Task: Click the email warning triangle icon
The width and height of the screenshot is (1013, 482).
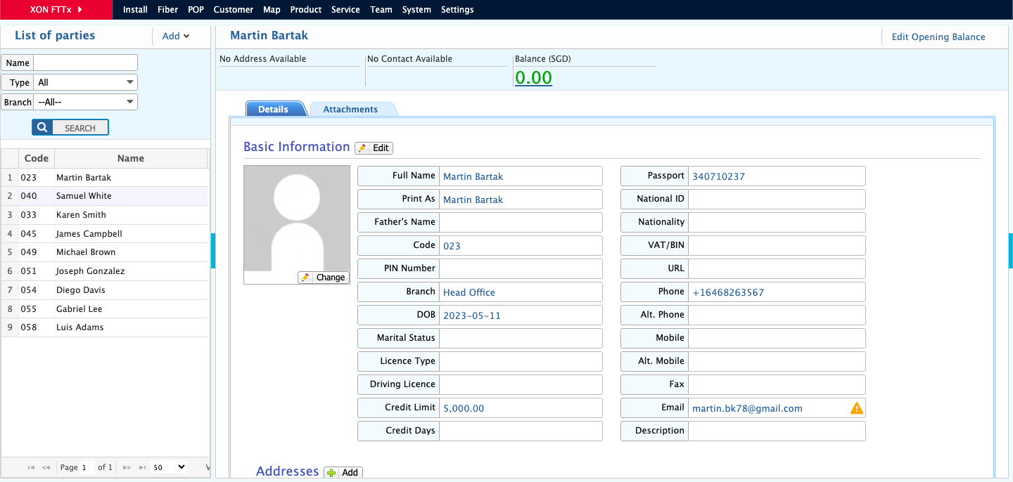Action: coord(856,408)
